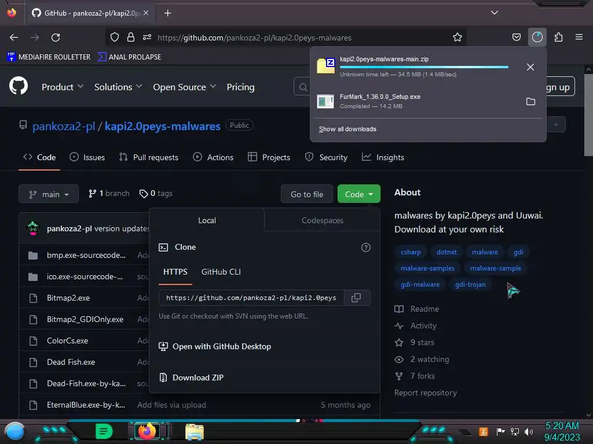Click the csharp topic tag
The image size is (593, 444).
coord(411,252)
